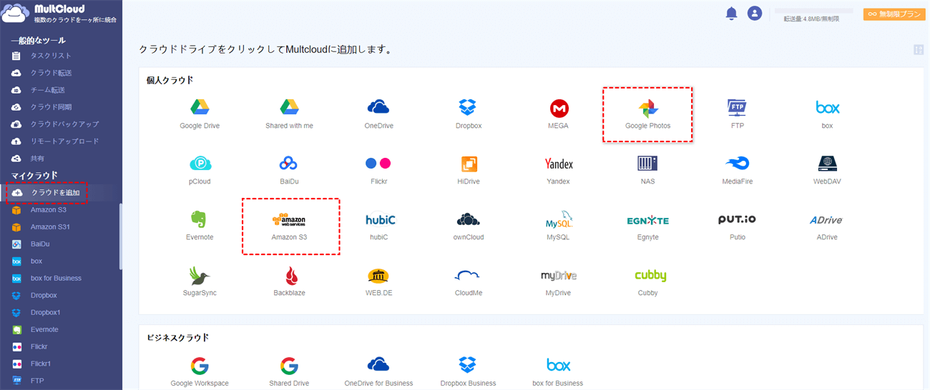Select Google Photos cloud

click(x=648, y=114)
